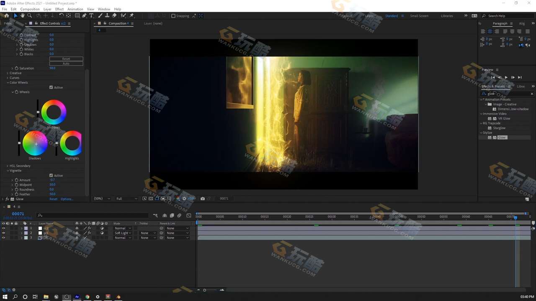536x301 pixels.
Task: Open Parent & Link dropdown for layer 1
Action: click(178, 228)
